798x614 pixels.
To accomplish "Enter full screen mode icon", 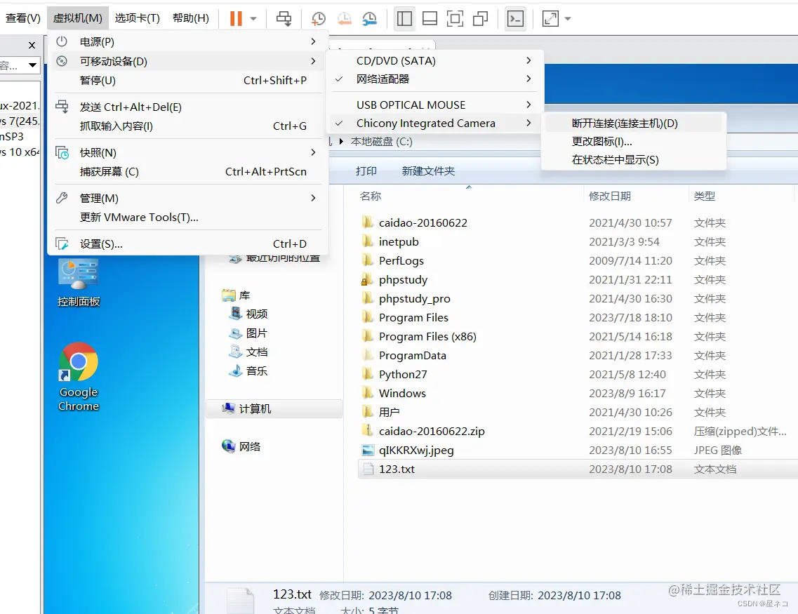I will click(455, 19).
